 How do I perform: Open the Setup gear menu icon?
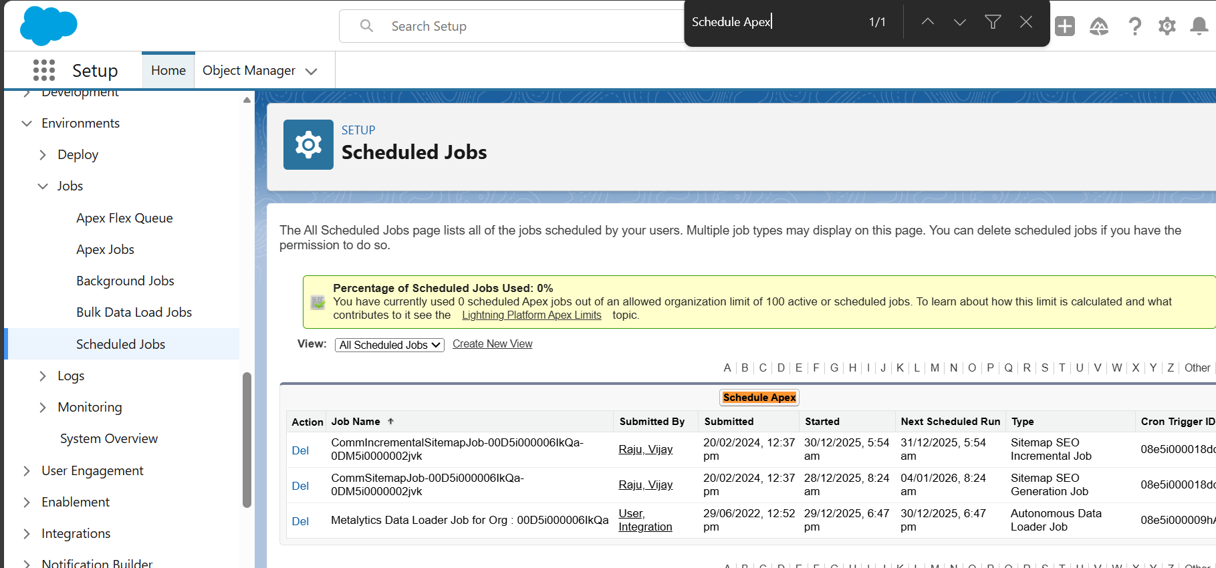pyautogui.click(x=1167, y=26)
